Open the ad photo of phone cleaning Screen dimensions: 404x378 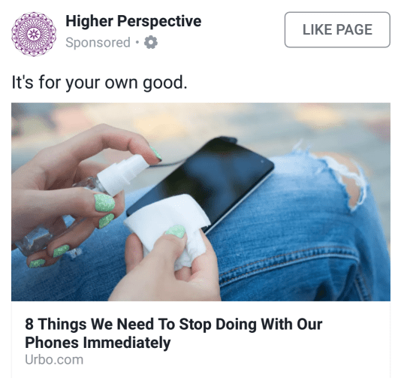click(x=200, y=202)
